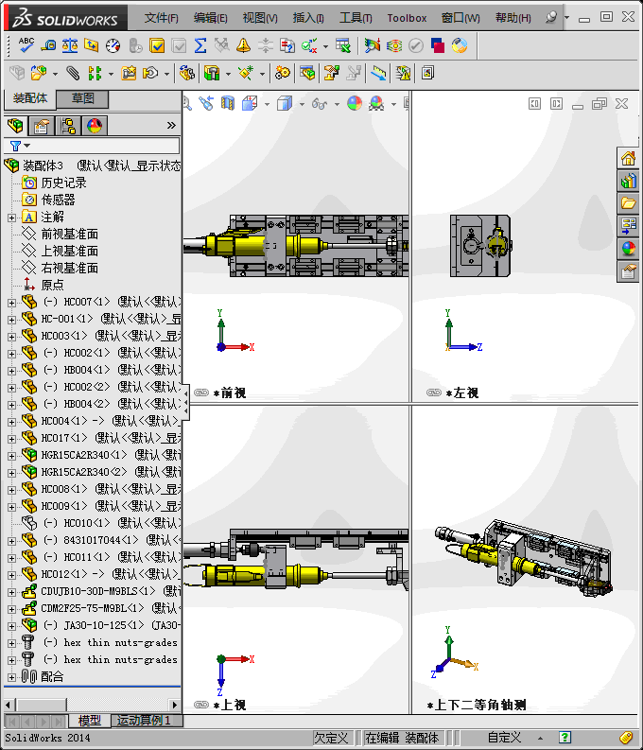Open Smart Fasteners icon

coord(129,73)
